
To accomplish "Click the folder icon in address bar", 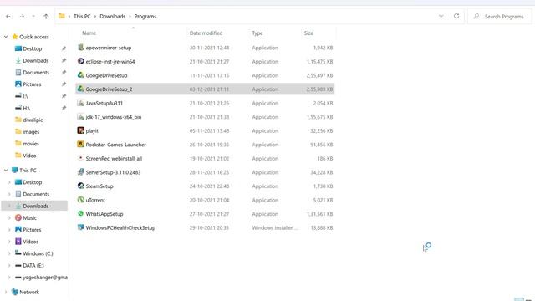I will click(61, 16).
